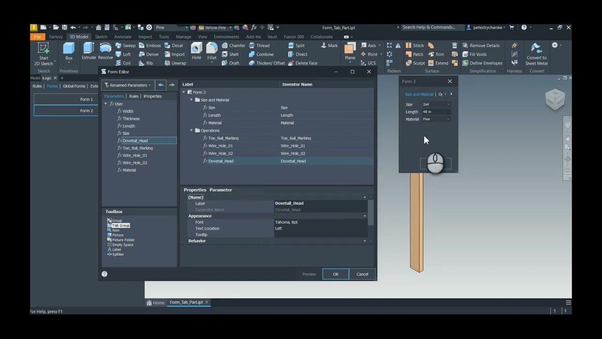Open the Sketch ribbon tab
Viewport: 602px width, 339px height.
[x=101, y=37]
